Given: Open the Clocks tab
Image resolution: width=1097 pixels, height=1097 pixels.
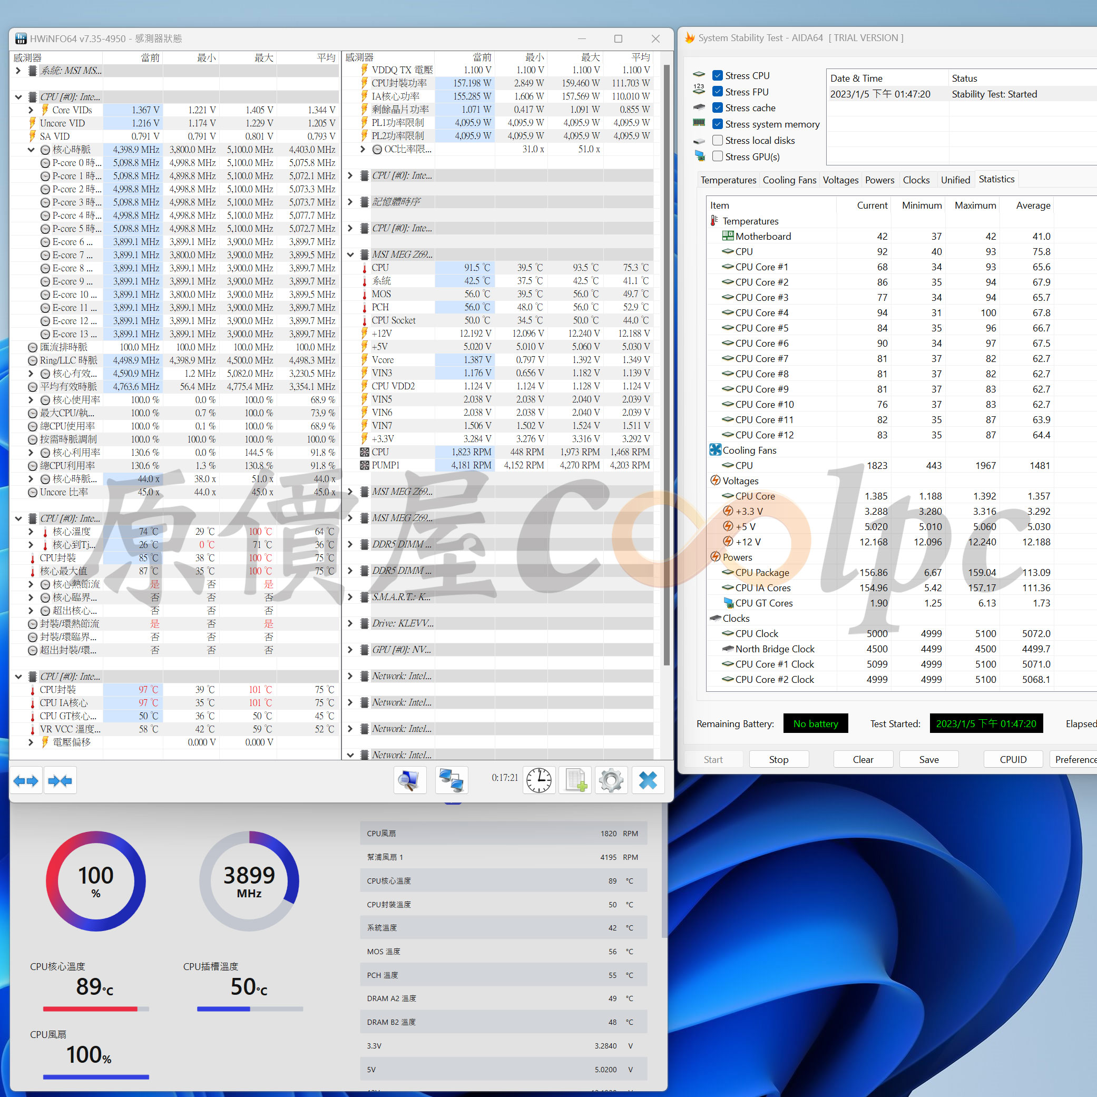Looking at the screenshot, I should 916,180.
